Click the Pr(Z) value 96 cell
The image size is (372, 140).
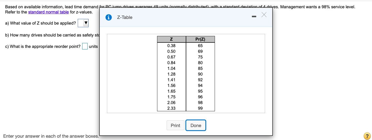click(x=200, y=97)
